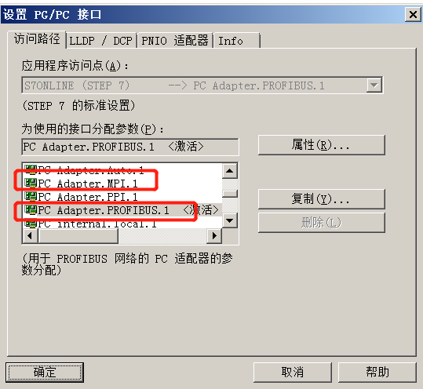Click the PC Adapter.PROFIBUS.1 adapter icon
Viewport: 423px width, 389px height.
point(31,209)
